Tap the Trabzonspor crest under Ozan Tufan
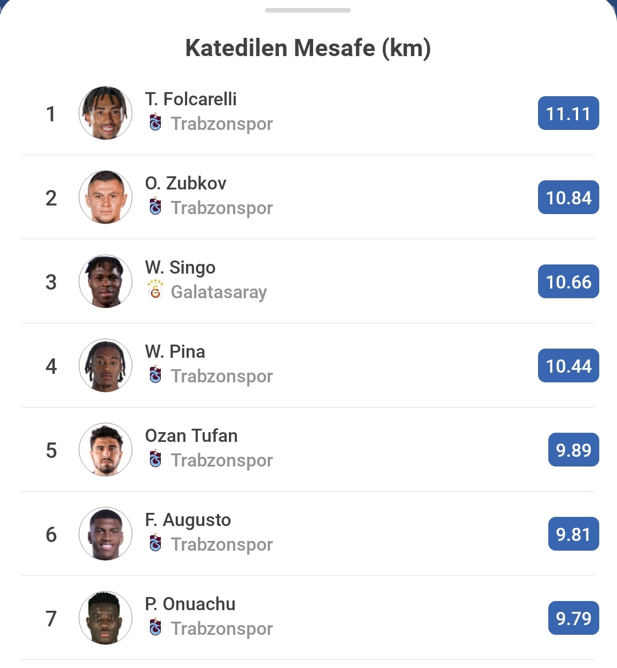Screen dimensions: 617x668 pos(156,459)
